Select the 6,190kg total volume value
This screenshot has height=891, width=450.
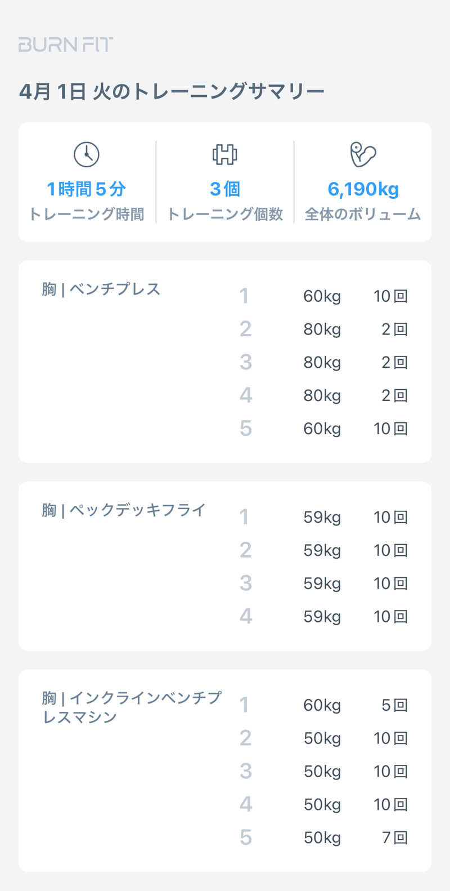[363, 189]
